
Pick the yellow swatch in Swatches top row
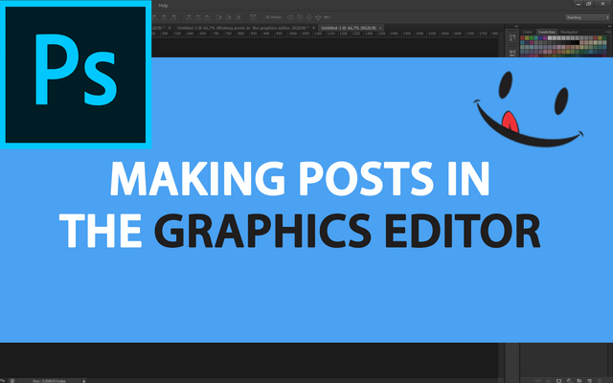(527, 38)
